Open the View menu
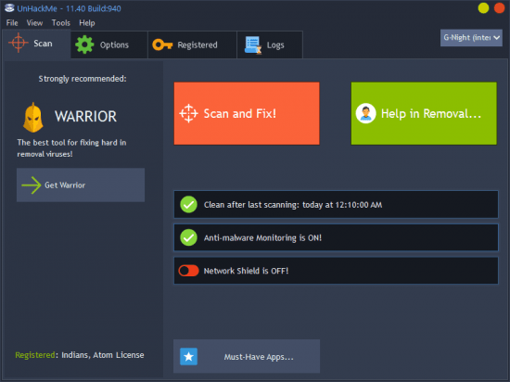The image size is (510, 382). pyautogui.click(x=34, y=23)
